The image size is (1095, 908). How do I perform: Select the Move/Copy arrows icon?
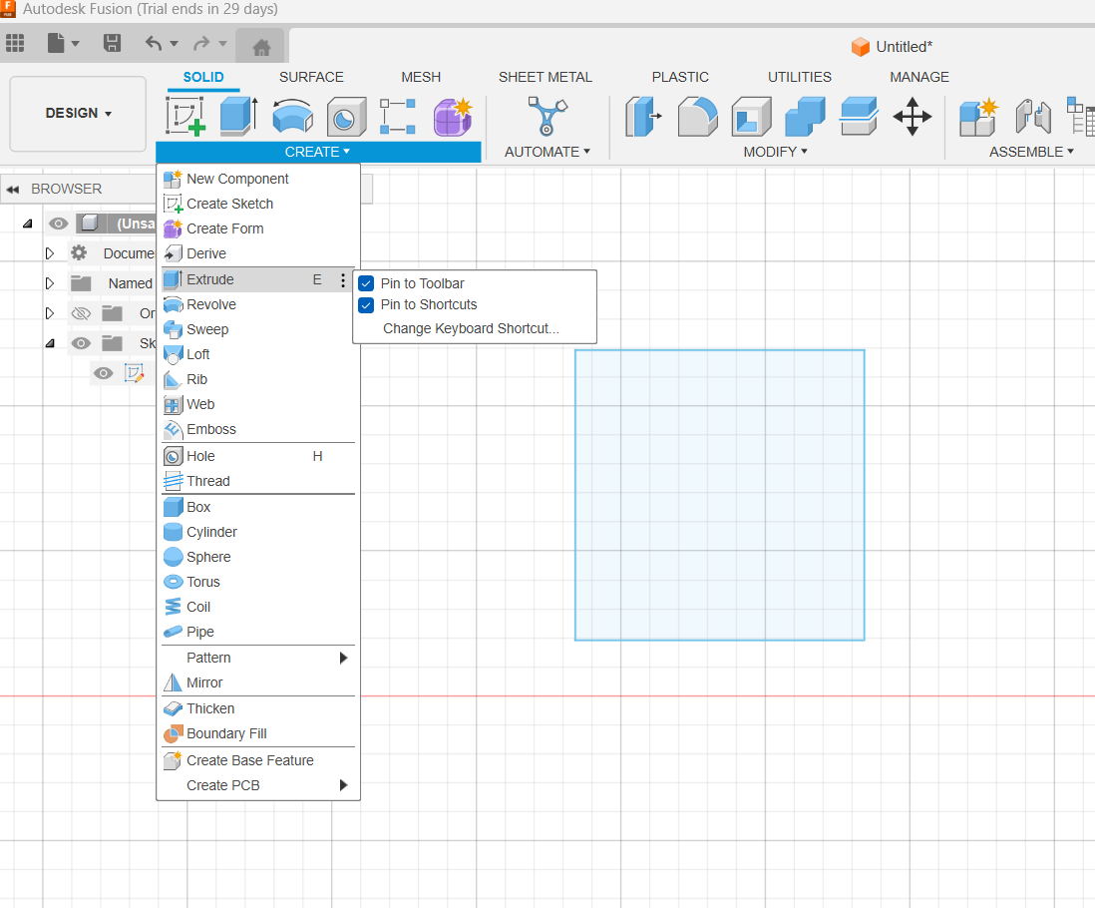coord(912,116)
